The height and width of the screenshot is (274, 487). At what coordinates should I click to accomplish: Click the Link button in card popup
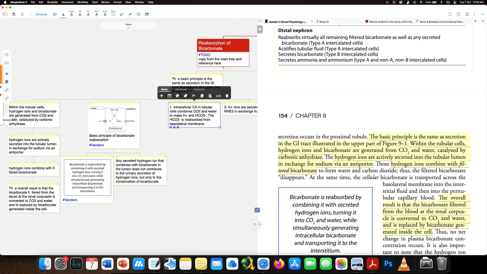[218, 96]
